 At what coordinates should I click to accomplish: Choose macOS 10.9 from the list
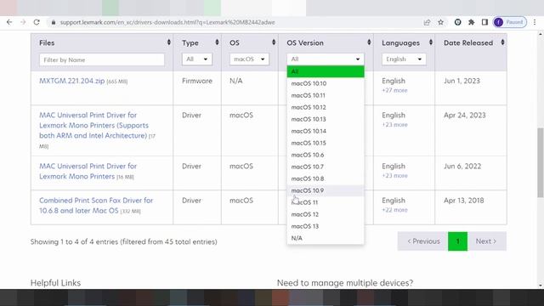[x=326, y=190]
